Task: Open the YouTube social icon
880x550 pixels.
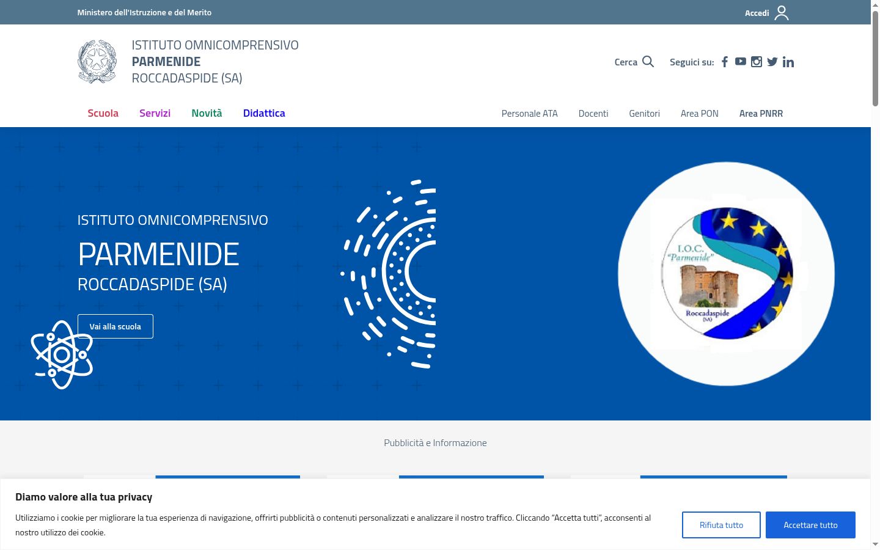Action: 740,62
